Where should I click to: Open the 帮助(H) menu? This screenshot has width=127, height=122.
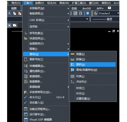pyautogui.click(x=106, y=3)
